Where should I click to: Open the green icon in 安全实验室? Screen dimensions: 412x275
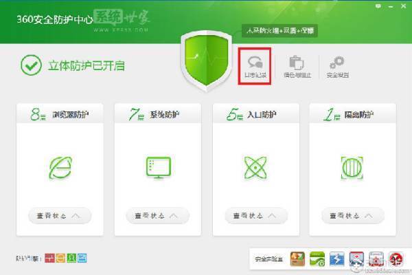[x=317, y=259]
